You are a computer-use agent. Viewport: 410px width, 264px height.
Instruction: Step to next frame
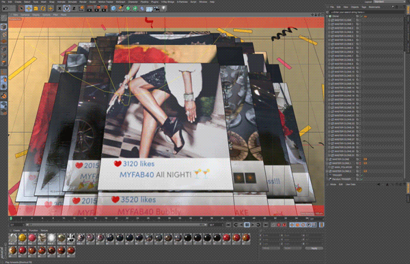click(252, 225)
